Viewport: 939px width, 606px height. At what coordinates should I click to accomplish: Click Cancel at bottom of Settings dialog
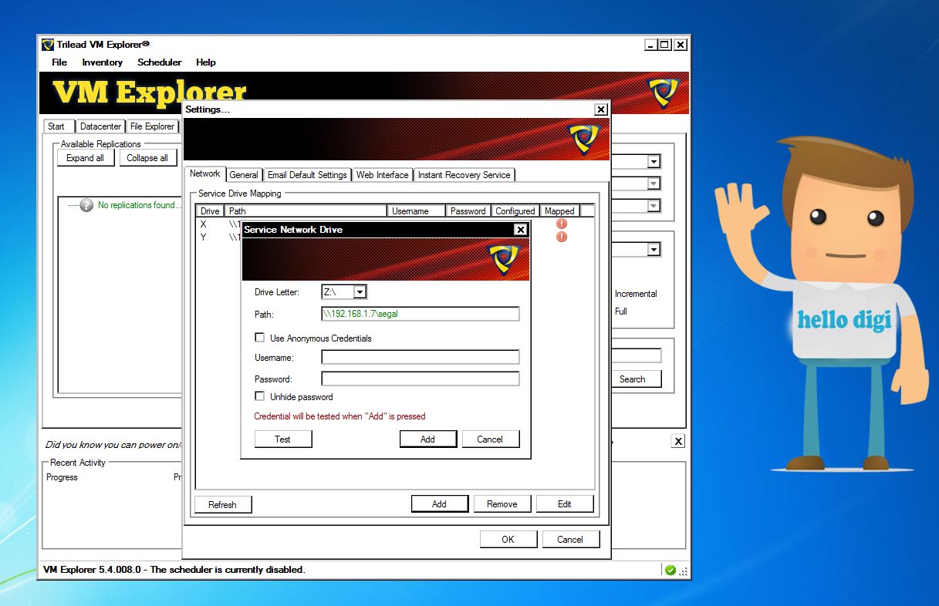pos(570,539)
